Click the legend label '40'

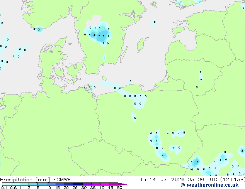(x=102, y=187)
